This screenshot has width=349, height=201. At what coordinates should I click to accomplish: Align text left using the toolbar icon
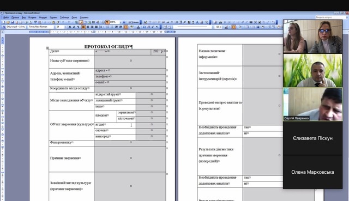(83, 27)
